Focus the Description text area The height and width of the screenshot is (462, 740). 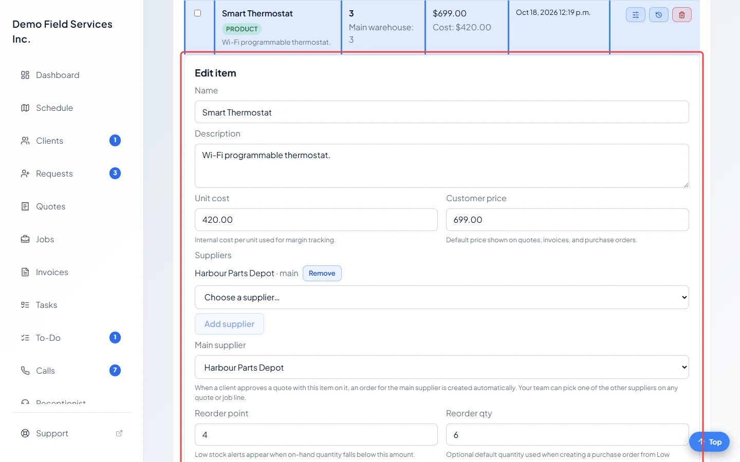click(442, 166)
